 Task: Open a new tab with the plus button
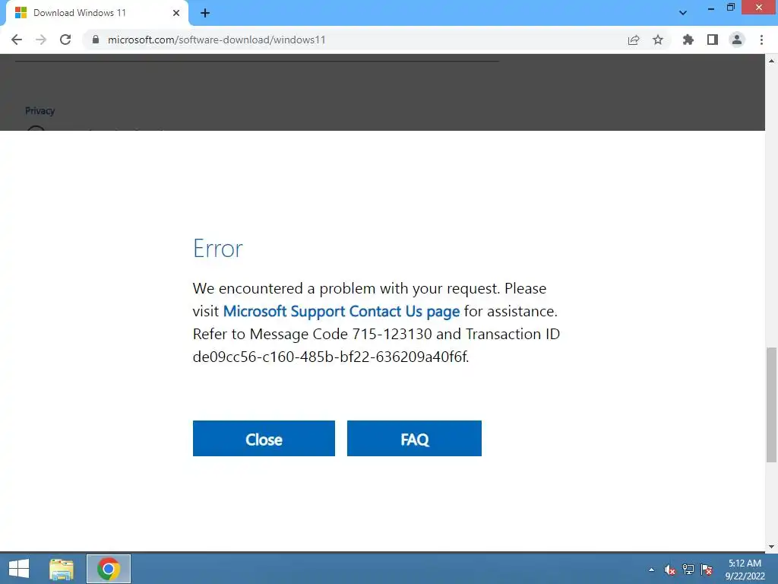[x=205, y=14]
